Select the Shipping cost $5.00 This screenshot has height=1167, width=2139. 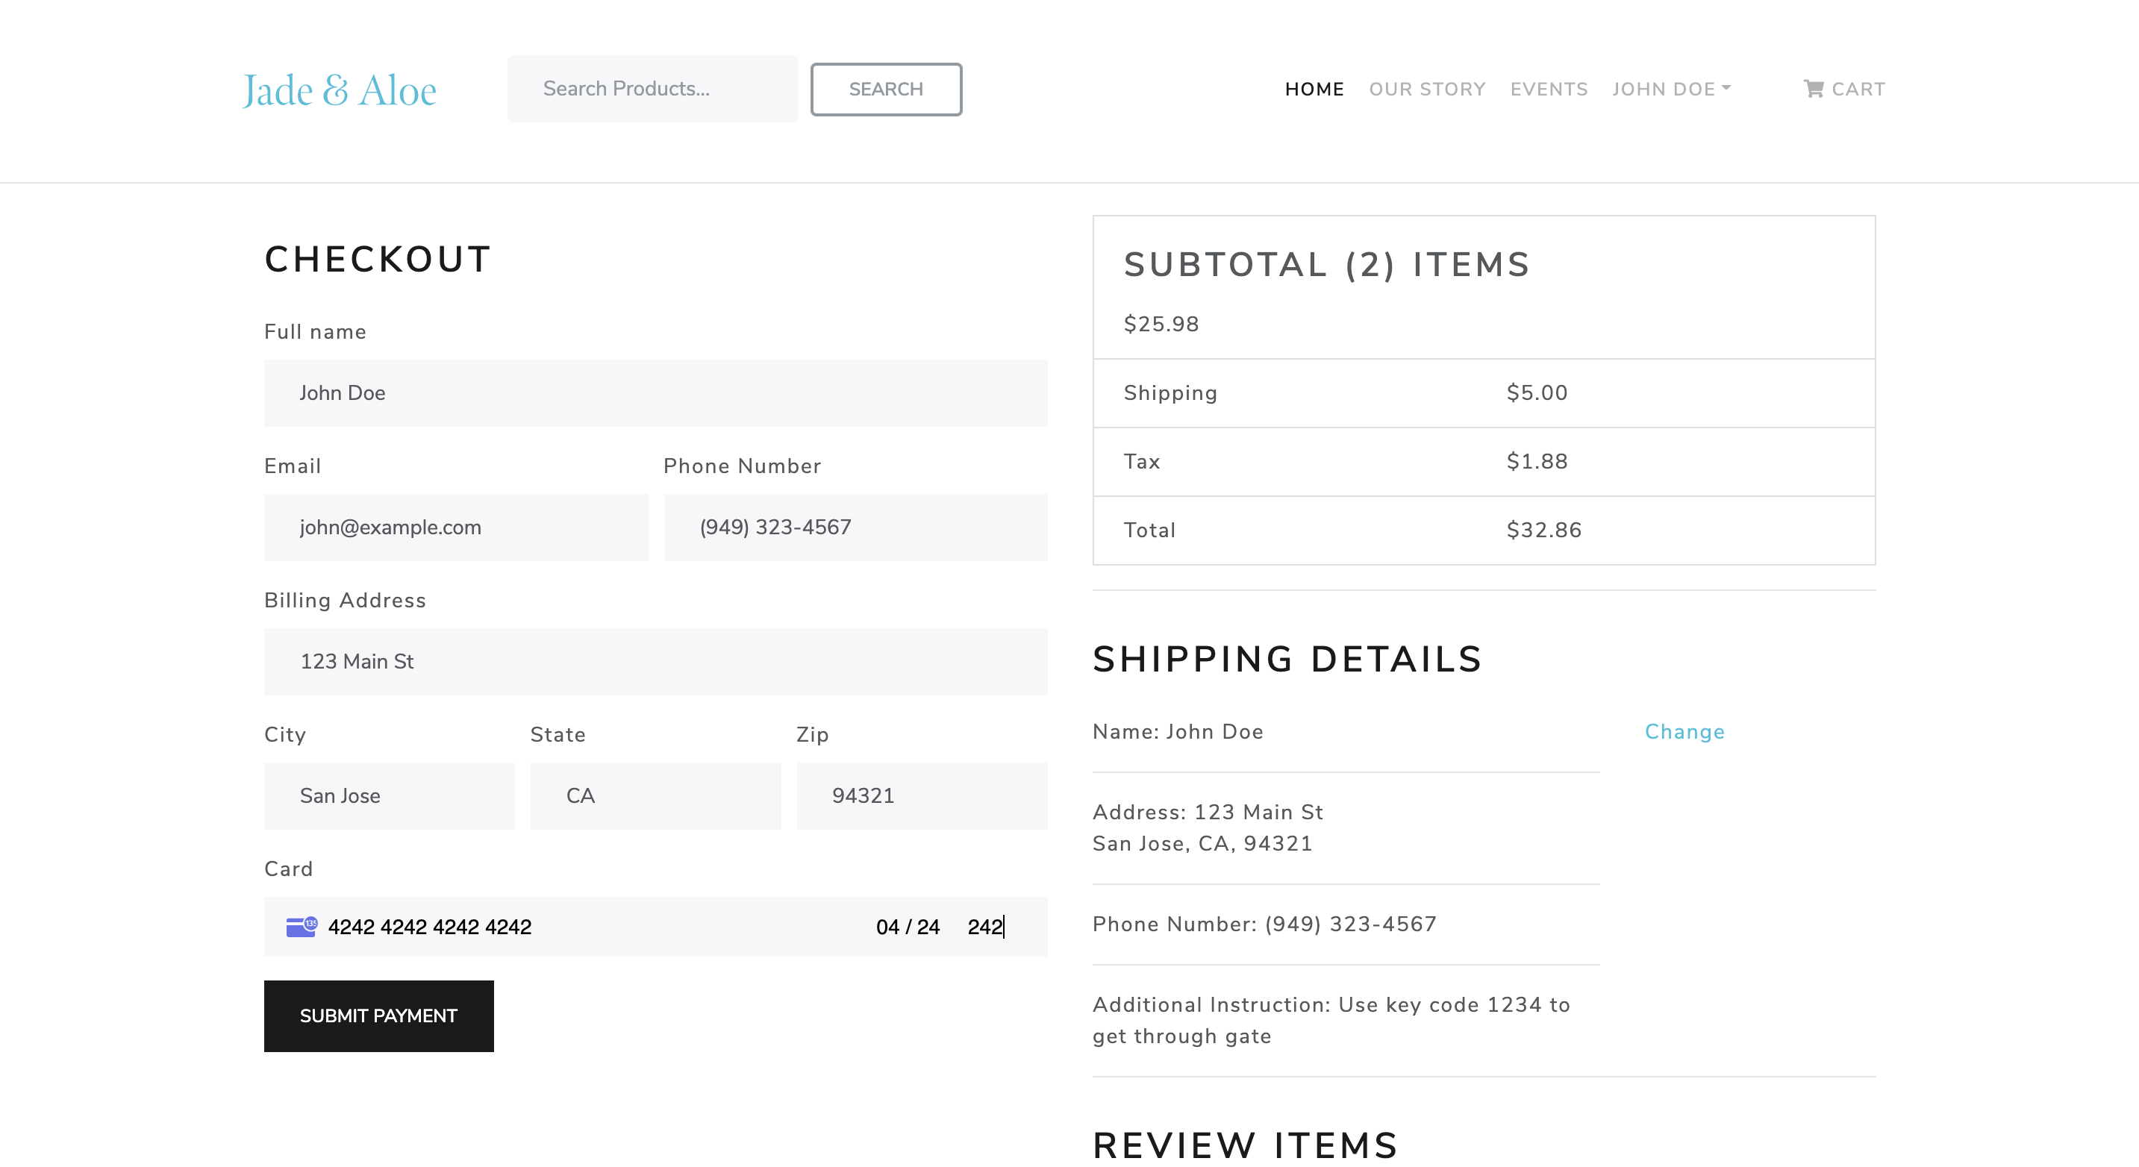(1537, 392)
